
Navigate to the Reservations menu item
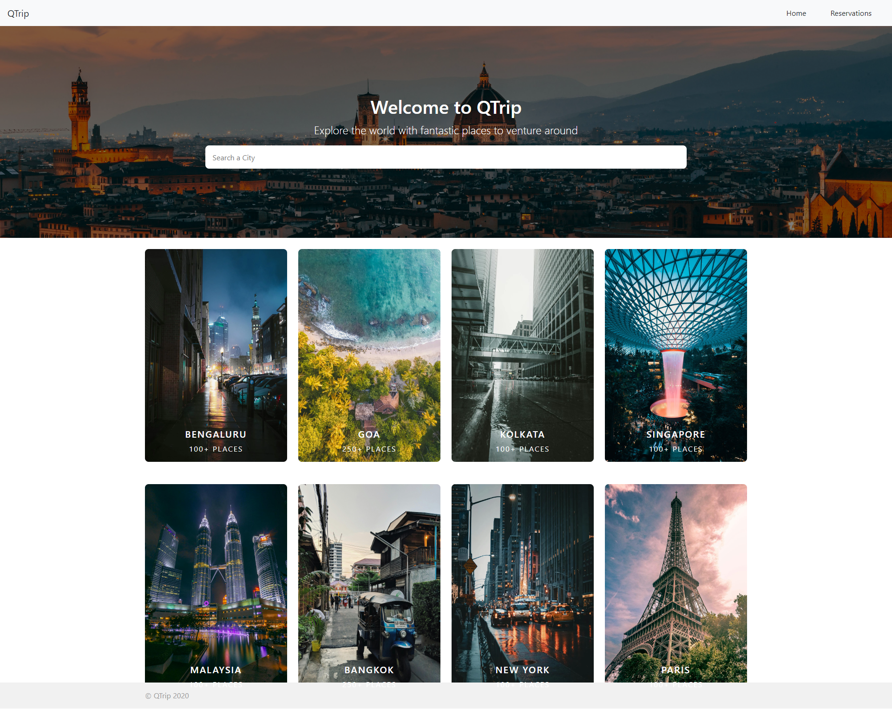[x=852, y=12]
